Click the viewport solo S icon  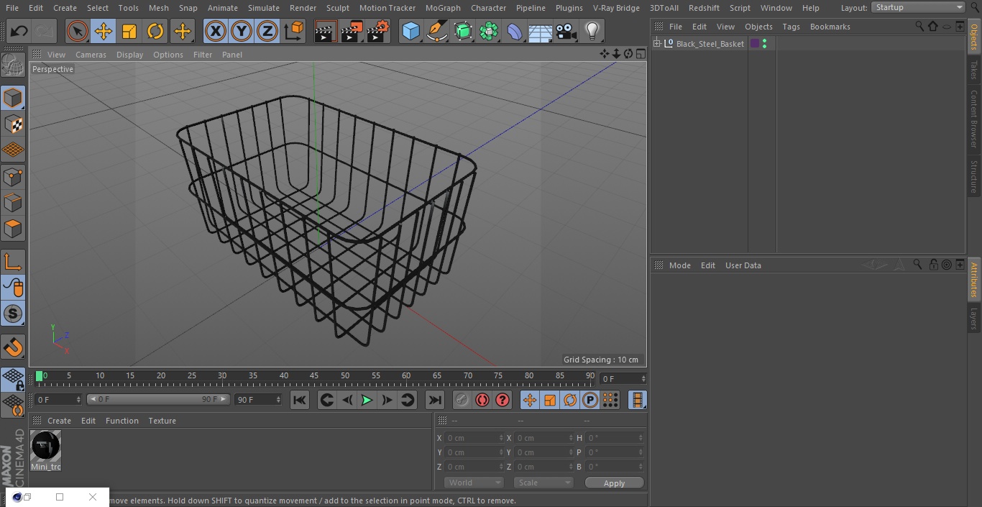[x=13, y=314]
